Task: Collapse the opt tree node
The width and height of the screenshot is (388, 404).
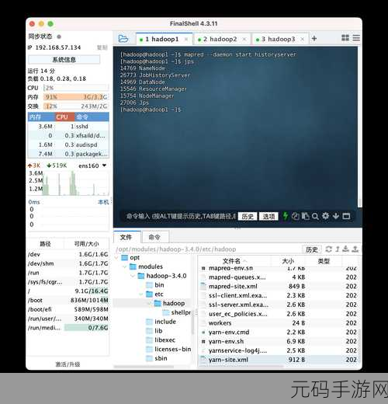Action: [116, 258]
